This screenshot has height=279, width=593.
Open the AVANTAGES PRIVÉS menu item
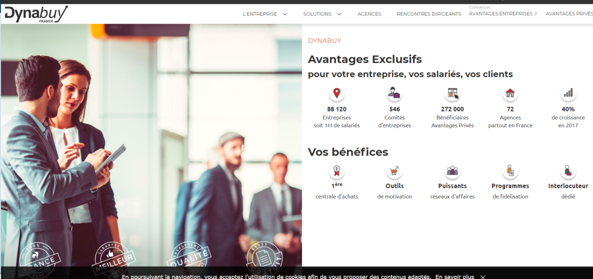(x=569, y=14)
